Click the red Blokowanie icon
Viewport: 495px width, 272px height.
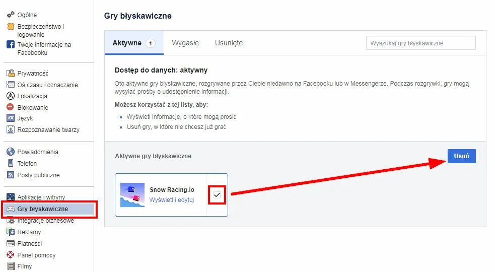coord(11,107)
